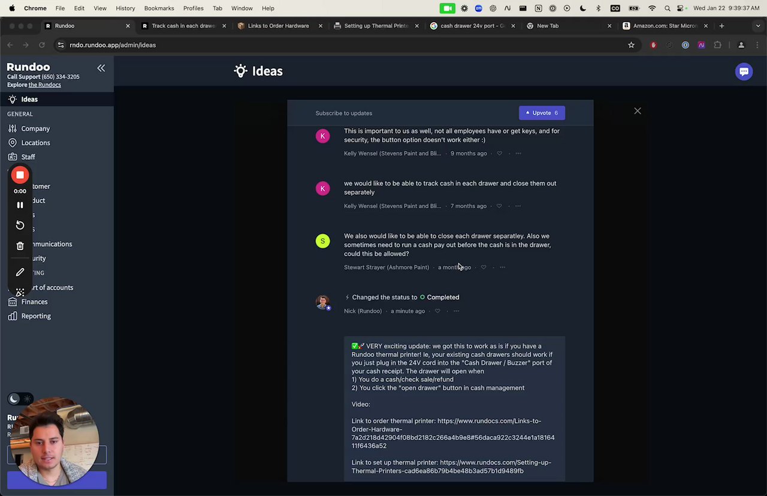Image resolution: width=767 pixels, height=496 pixels.
Task: Open Chrome three-dot menu
Action: click(x=757, y=45)
